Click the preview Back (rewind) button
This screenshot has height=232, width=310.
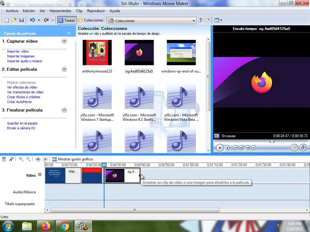236,148
